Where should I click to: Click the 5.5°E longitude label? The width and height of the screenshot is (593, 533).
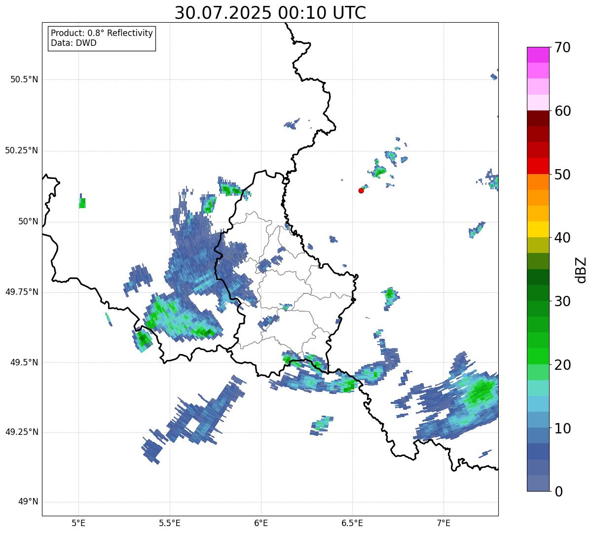[170, 523]
